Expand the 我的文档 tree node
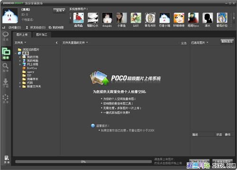237x170 pixels. (x=20, y=57)
